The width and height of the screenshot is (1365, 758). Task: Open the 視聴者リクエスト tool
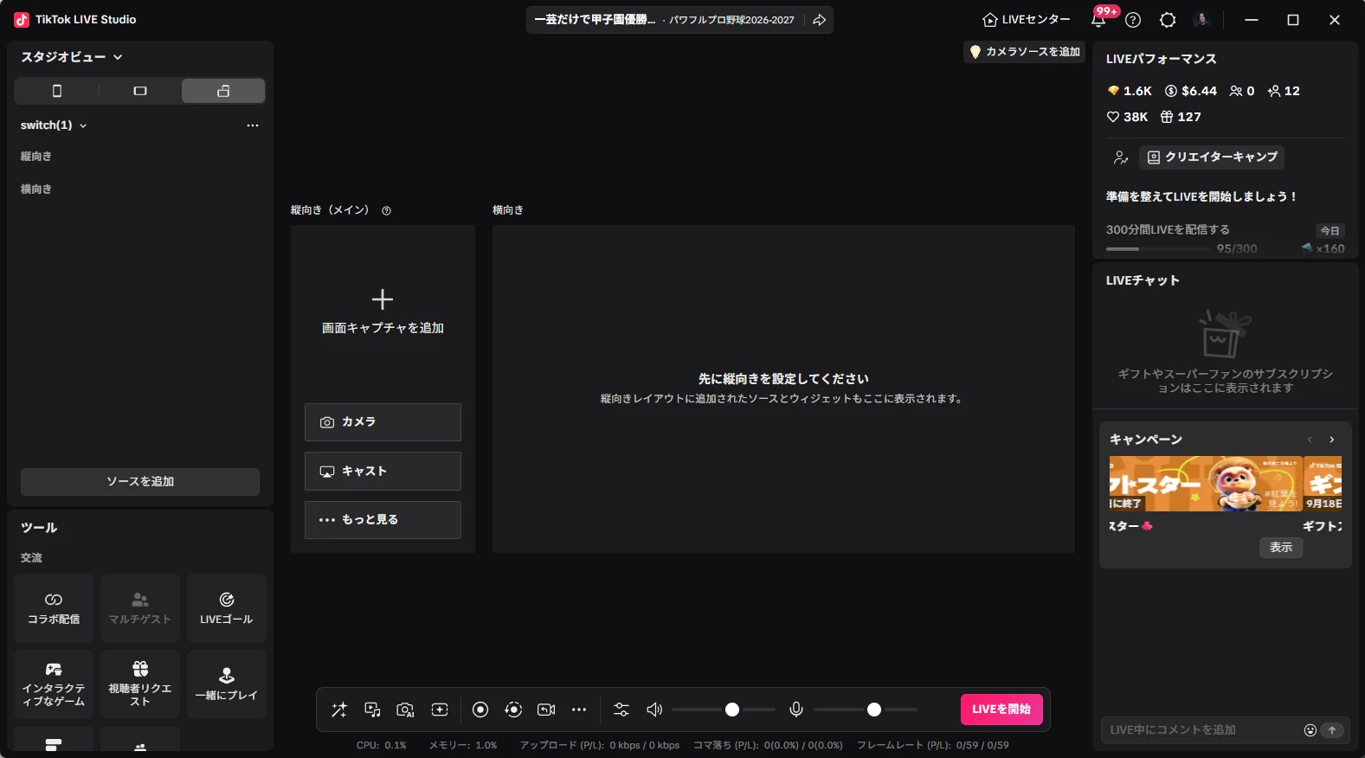click(x=140, y=684)
